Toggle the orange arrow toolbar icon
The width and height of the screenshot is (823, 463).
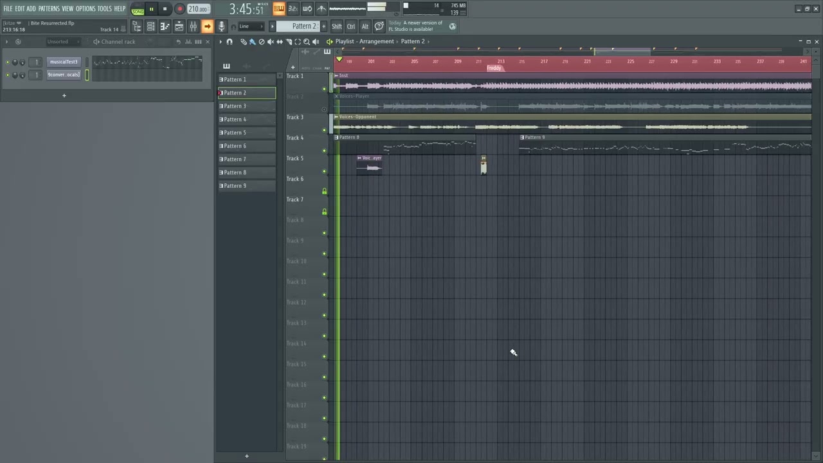click(x=207, y=26)
